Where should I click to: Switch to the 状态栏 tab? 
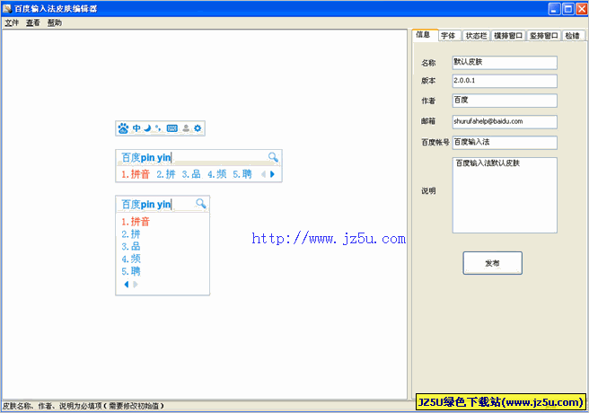(x=476, y=36)
